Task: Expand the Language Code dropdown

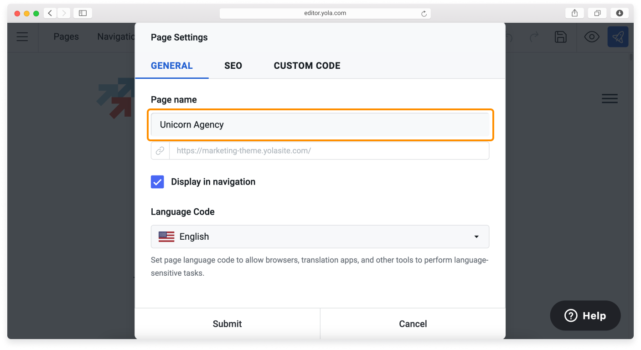Action: pyautogui.click(x=320, y=237)
